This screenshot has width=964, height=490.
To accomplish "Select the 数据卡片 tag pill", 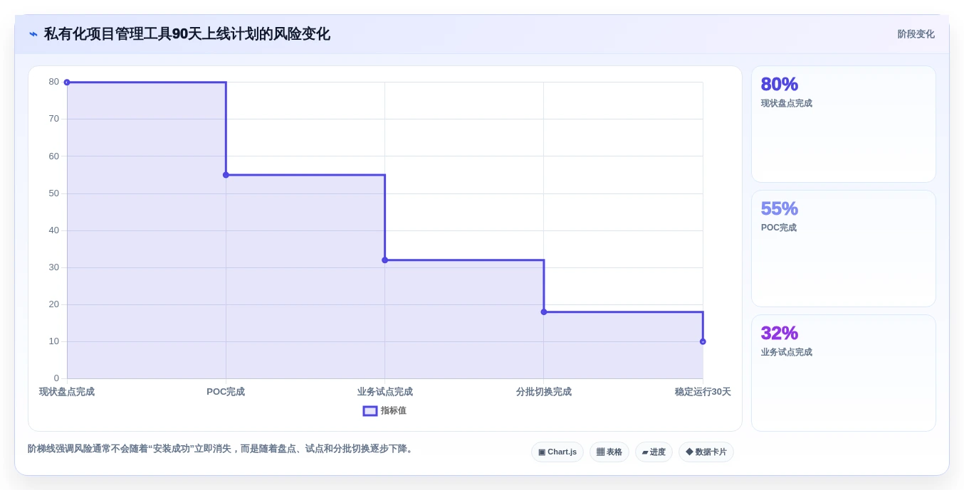I will pyautogui.click(x=706, y=452).
